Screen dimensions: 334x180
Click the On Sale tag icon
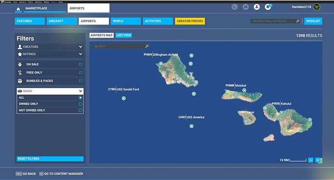(20, 64)
